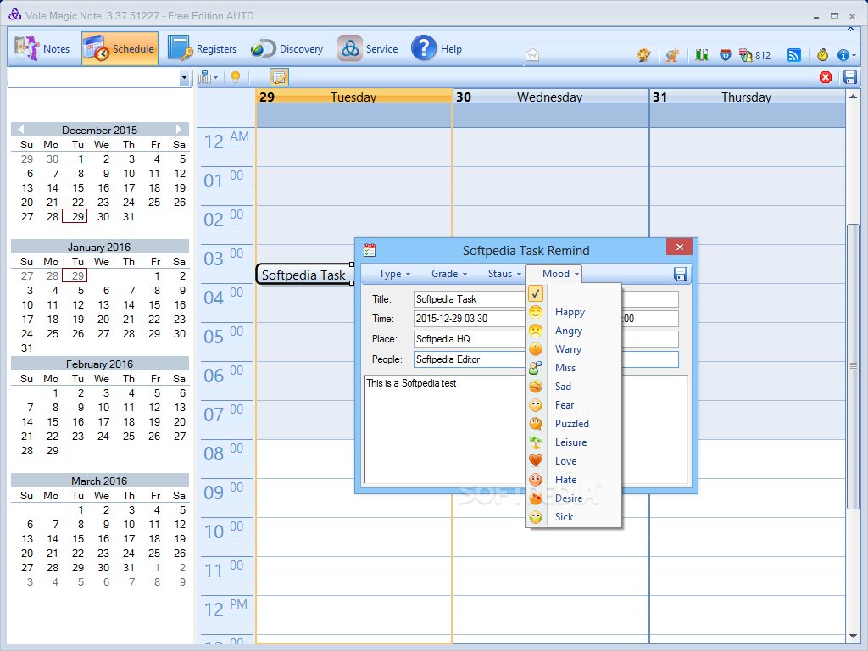The image size is (868, 651).
Task: Click the 31 Thursday day header
Action: (x=748, y=97)
